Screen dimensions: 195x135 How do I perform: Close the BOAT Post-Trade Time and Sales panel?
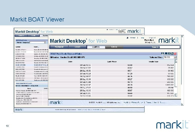(x=175, y=53)
